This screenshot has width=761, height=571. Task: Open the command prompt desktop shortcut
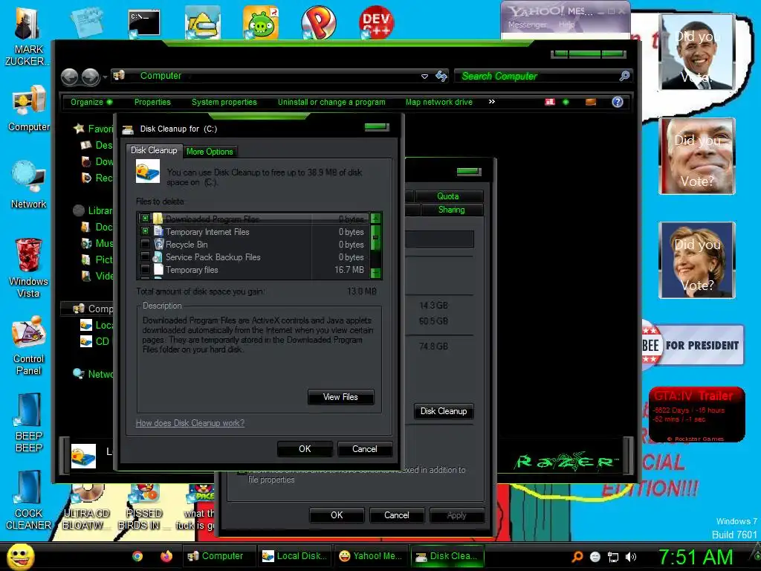pos(143,23)
